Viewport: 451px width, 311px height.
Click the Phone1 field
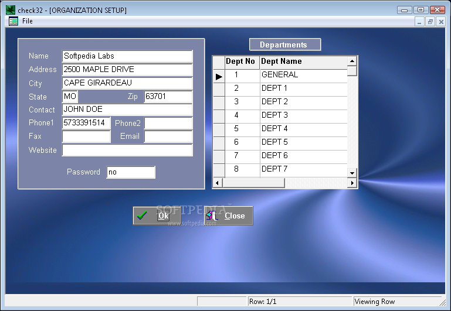pos(86,123)
